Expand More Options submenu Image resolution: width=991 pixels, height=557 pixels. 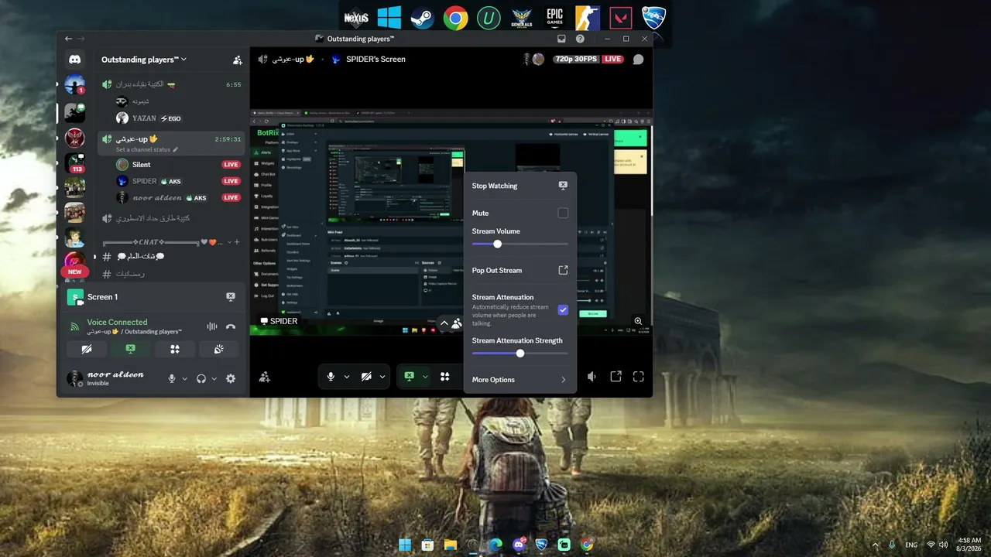(x=520, y=380)
